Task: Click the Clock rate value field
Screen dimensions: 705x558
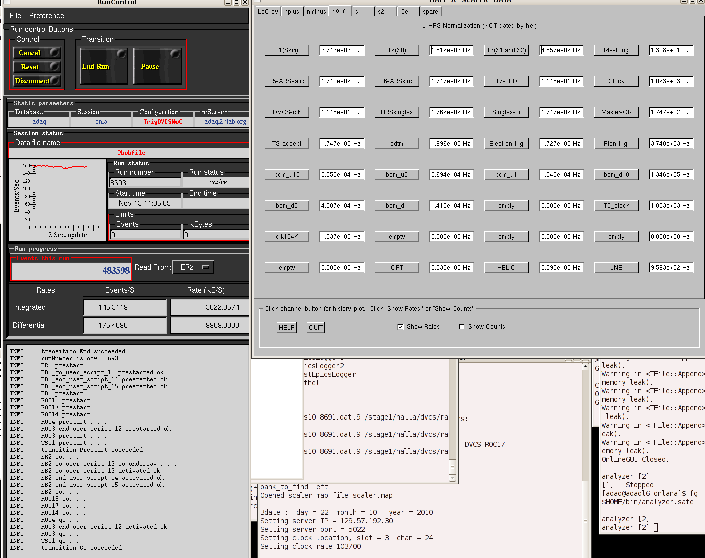Action: coord(671,81)
